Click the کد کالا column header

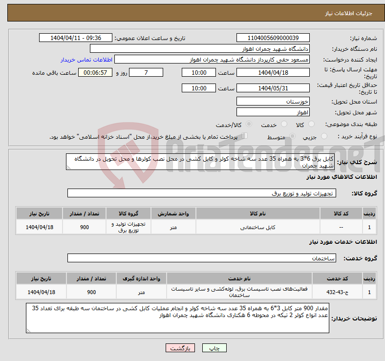[341, 213]
